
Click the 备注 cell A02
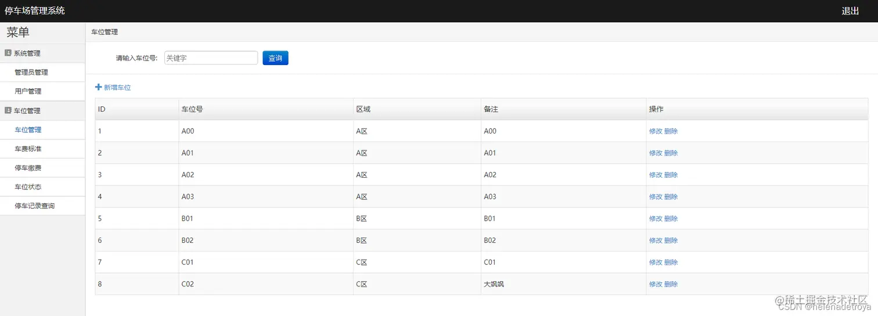(x=563, y=175)
